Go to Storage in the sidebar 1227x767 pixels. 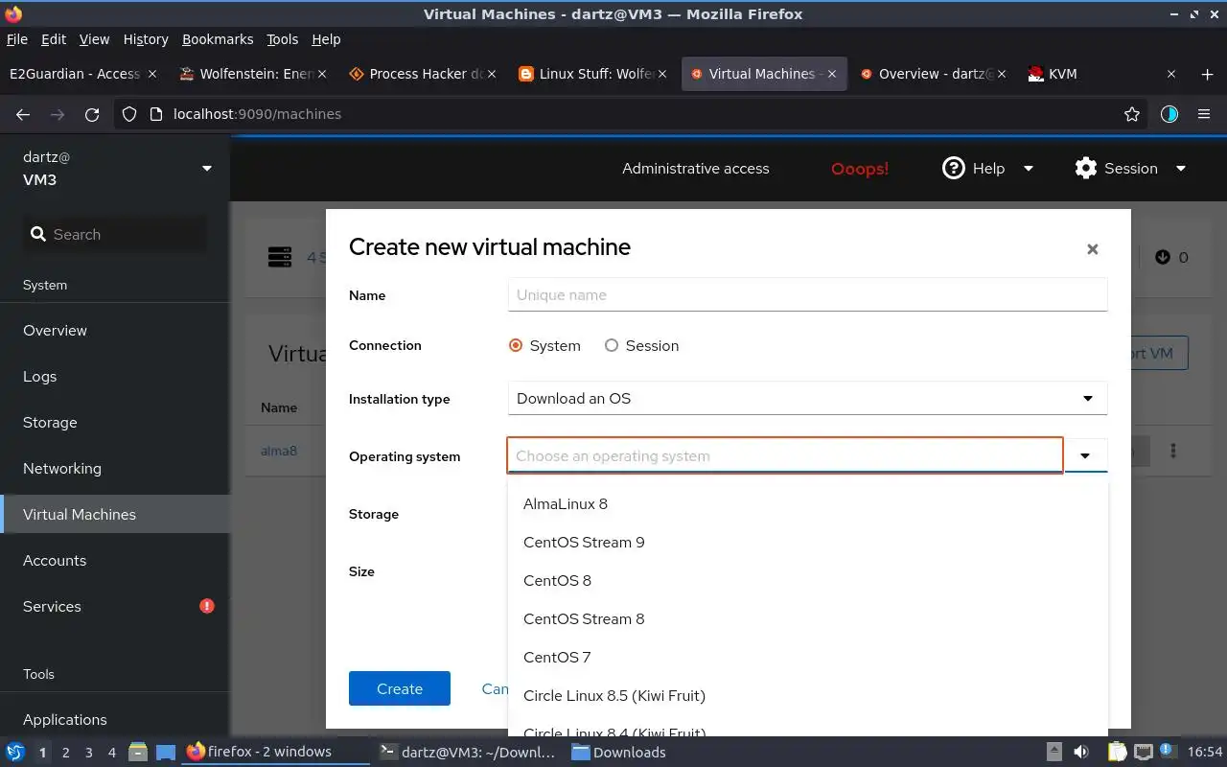tap(115, 422)
